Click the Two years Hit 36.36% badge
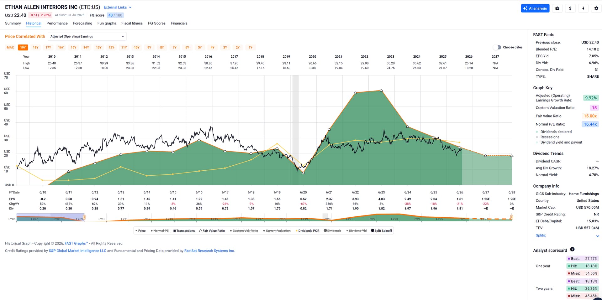 click(x=583, y=289)
